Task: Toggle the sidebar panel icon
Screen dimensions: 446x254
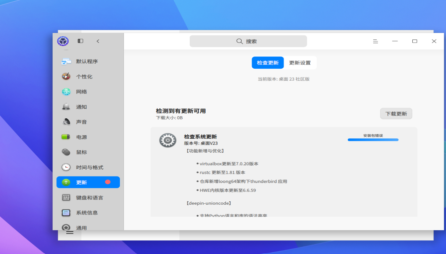Action: [x=80, y=41]
